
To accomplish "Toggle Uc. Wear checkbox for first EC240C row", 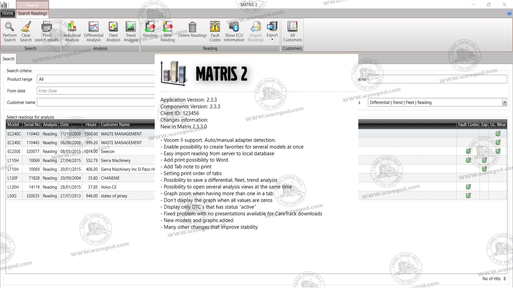I will [498, 134].
